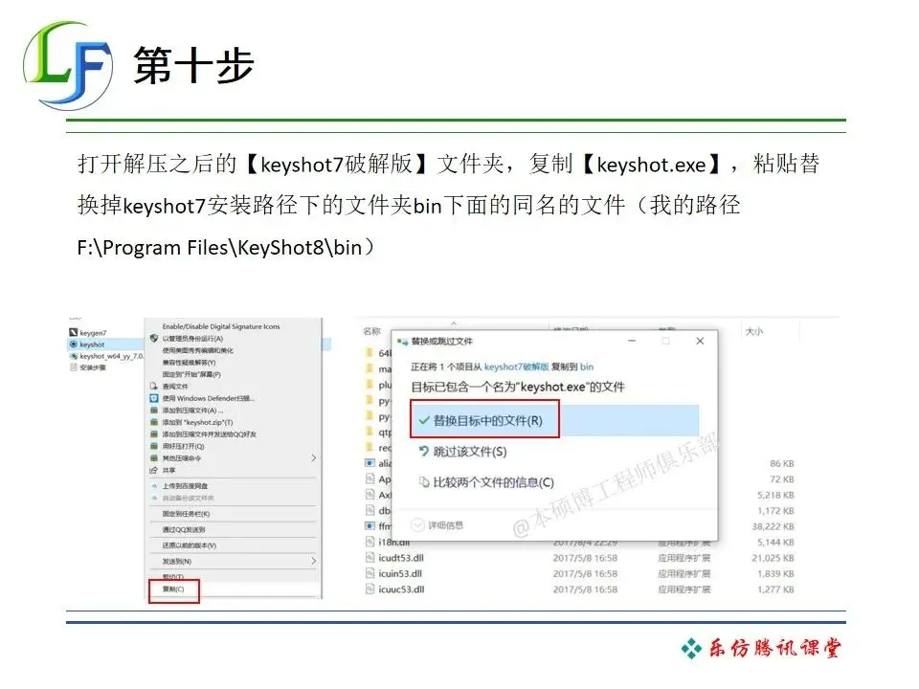Close the 替换或跳过文件 dialog

[700, 341]
